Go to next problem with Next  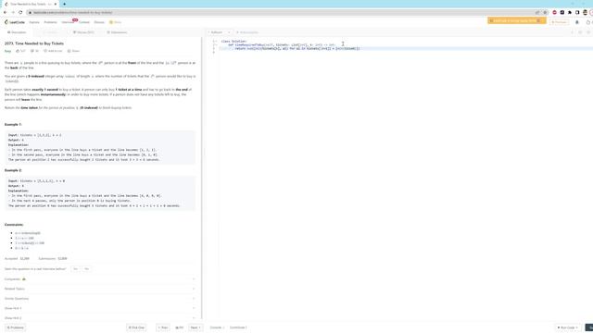[x=196, y=327]
